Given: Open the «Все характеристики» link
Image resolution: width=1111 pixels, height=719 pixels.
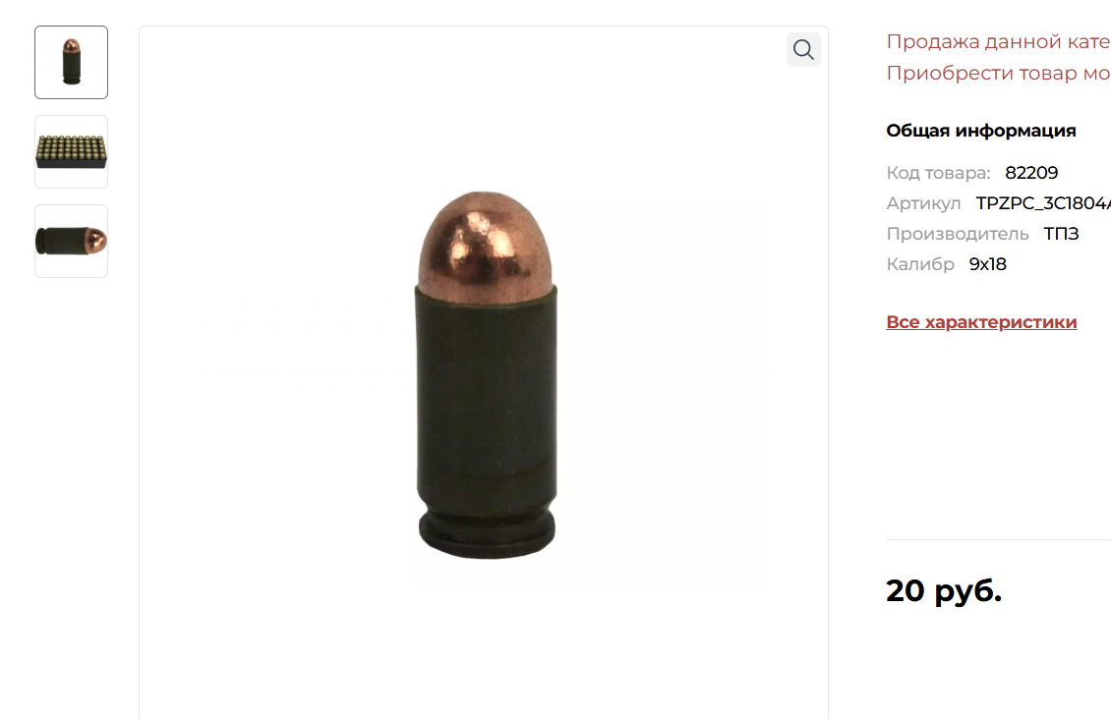Looking at the screenshot, I should tap(981, 322).
